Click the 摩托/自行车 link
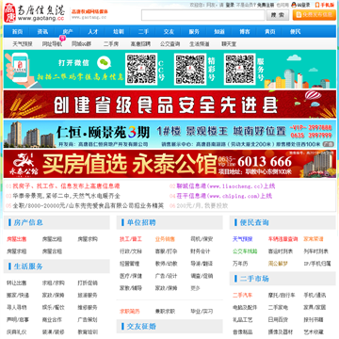Image resolution: width=339 pixels, height=339 pixels. coord(282,296)
